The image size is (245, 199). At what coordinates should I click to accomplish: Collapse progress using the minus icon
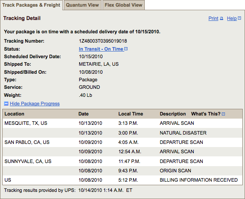6,103
